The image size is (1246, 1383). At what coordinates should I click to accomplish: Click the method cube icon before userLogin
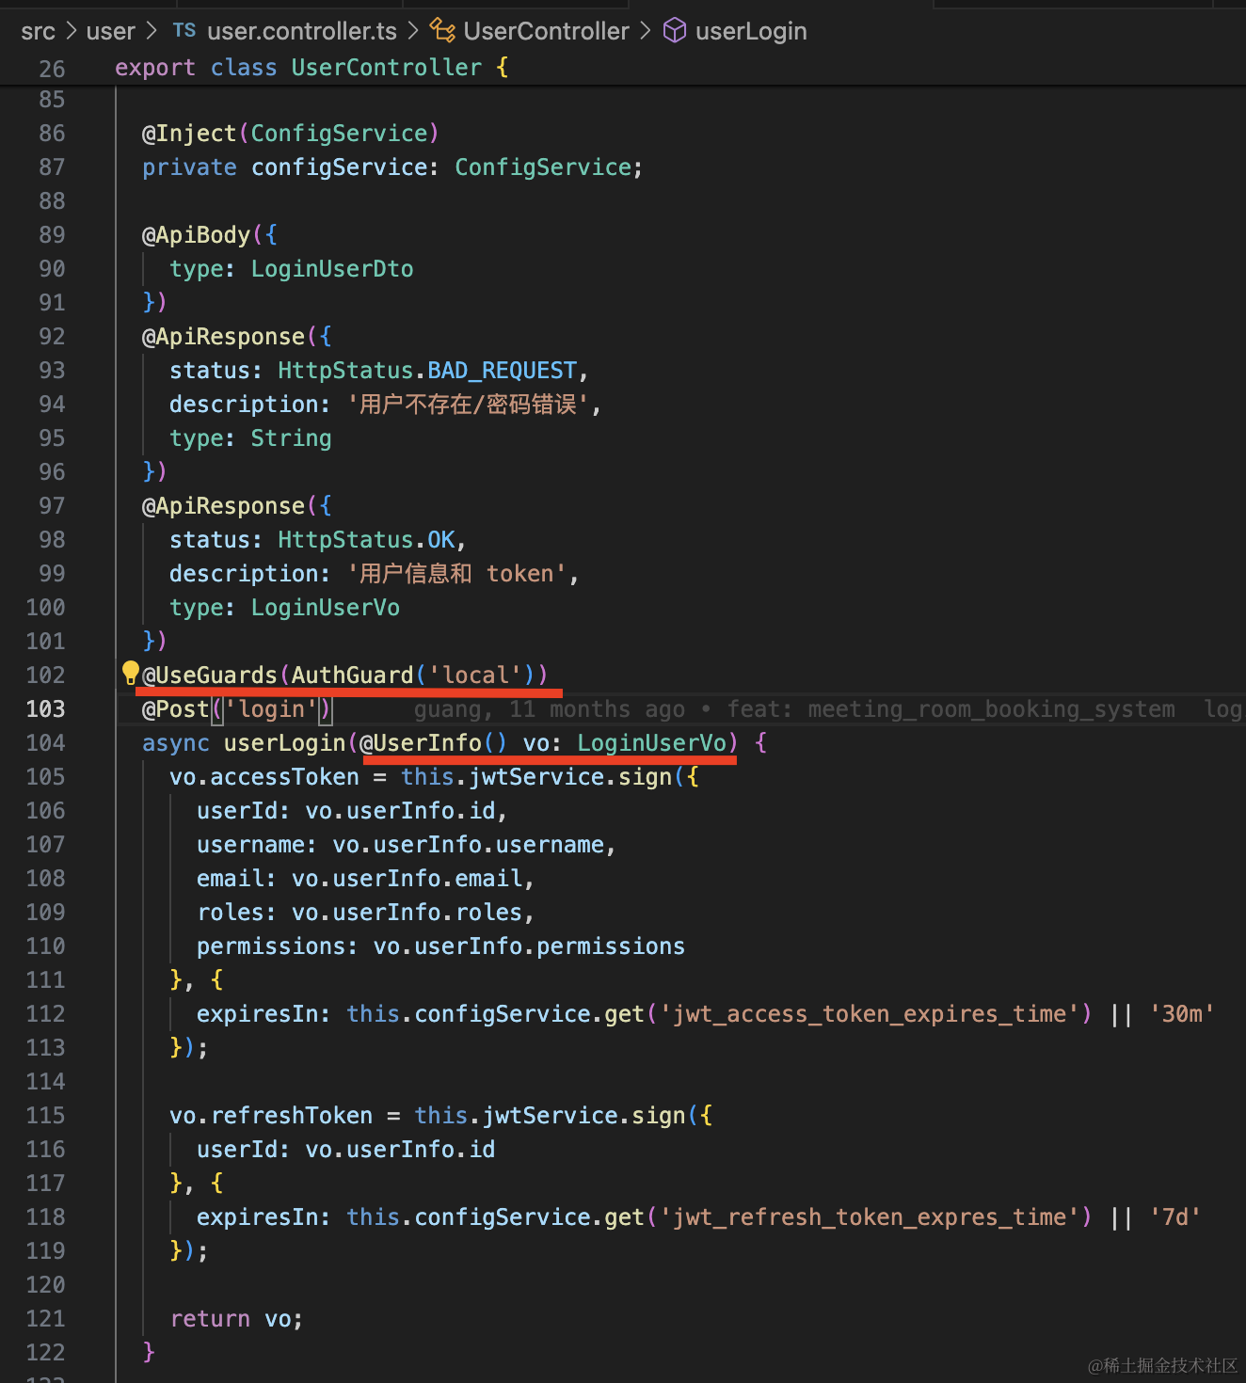point(674,31)
